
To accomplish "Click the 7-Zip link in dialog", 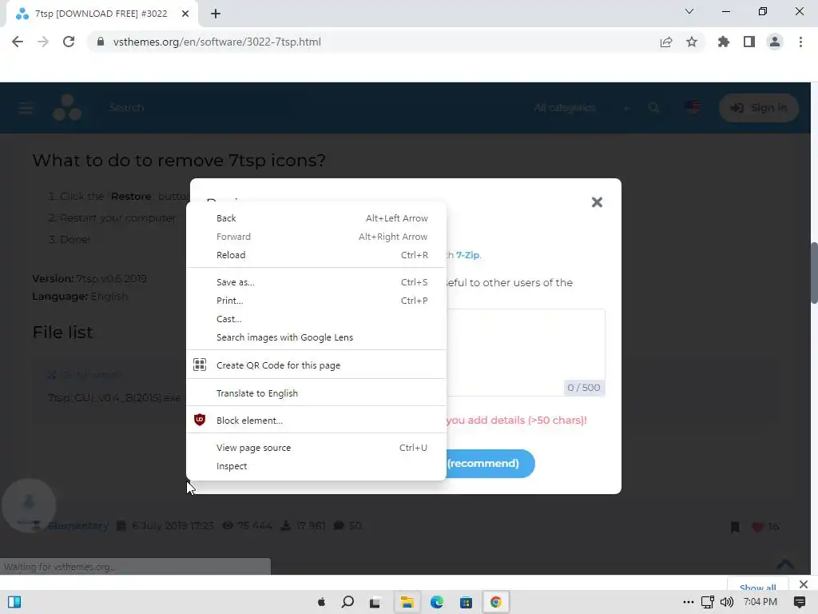I will point(467,255).
